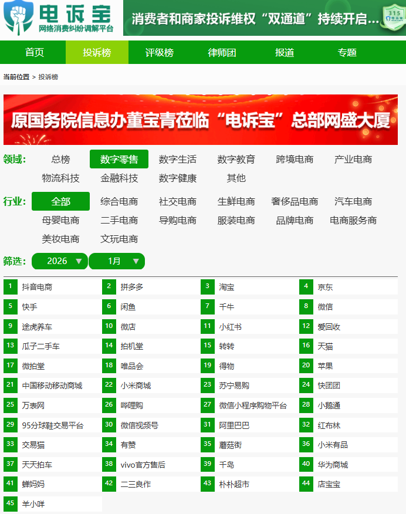Click the 315 badge icon
The image size is (406, 514).
click(x=394, y=18)
